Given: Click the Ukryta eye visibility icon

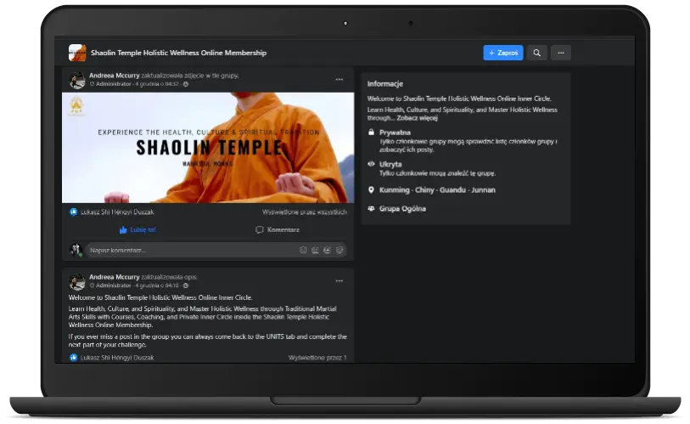Looking at the screenshot, I should click(372, 163).
